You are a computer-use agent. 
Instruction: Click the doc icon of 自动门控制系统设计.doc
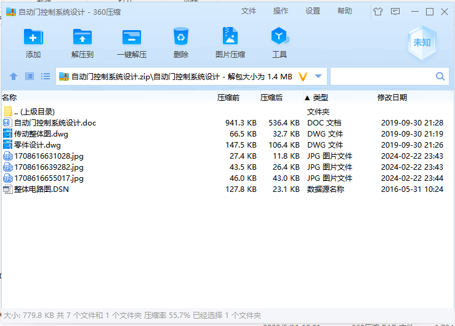pyautogui.click(x=7, y=122)
